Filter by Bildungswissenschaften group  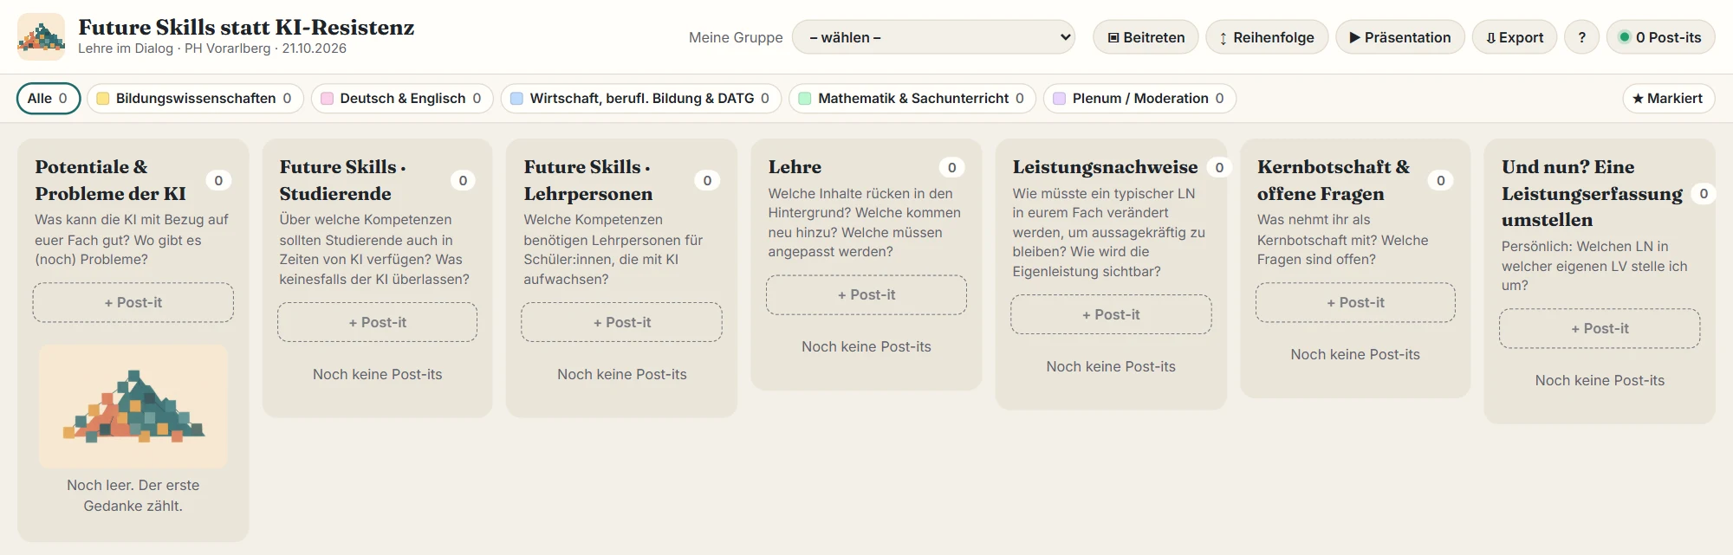coord(195,99)
